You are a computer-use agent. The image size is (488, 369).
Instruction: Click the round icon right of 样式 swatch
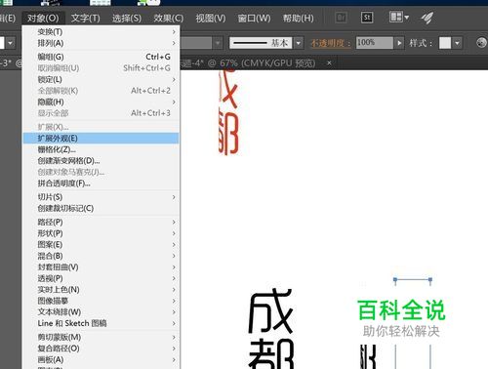tap(481, 43)
